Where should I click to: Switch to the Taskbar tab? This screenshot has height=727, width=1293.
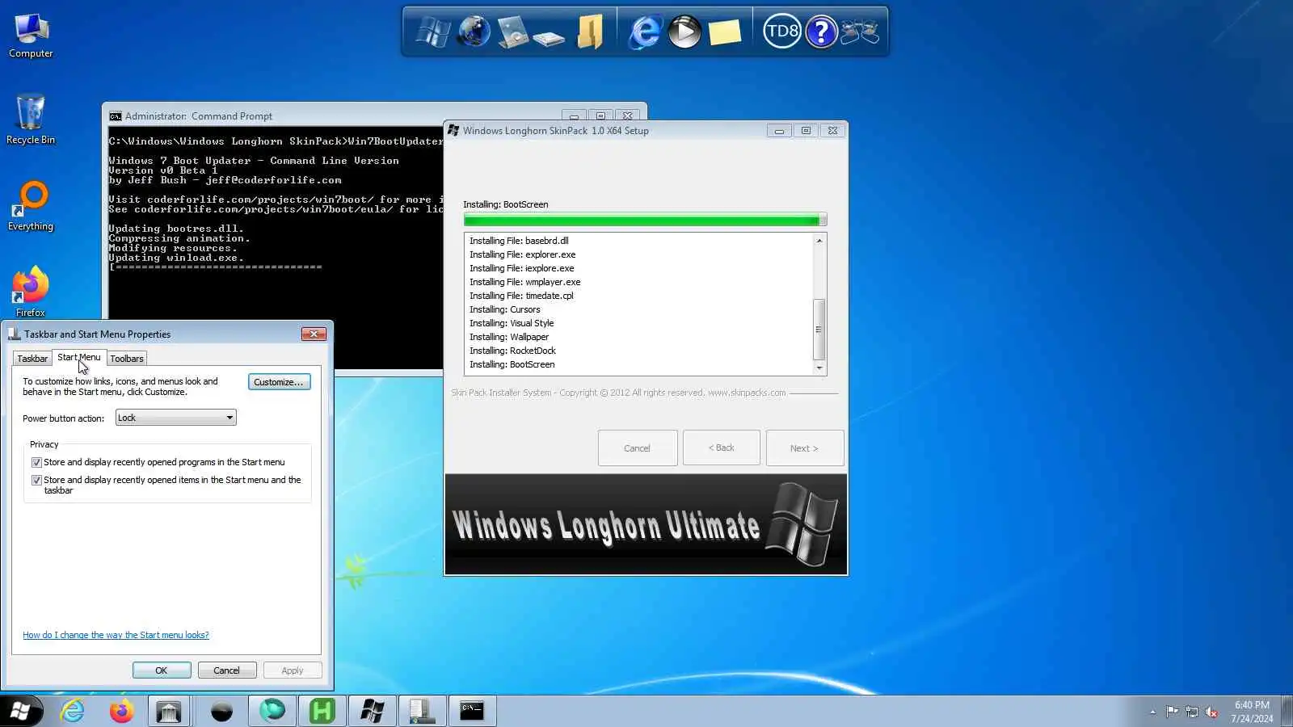[x=32, y=359]
